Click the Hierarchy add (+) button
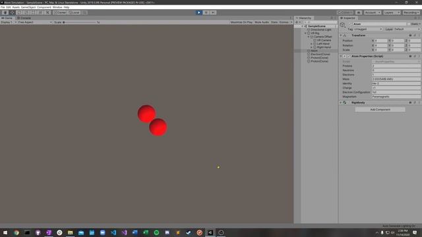The image size is (422, 237). point(297,22)
